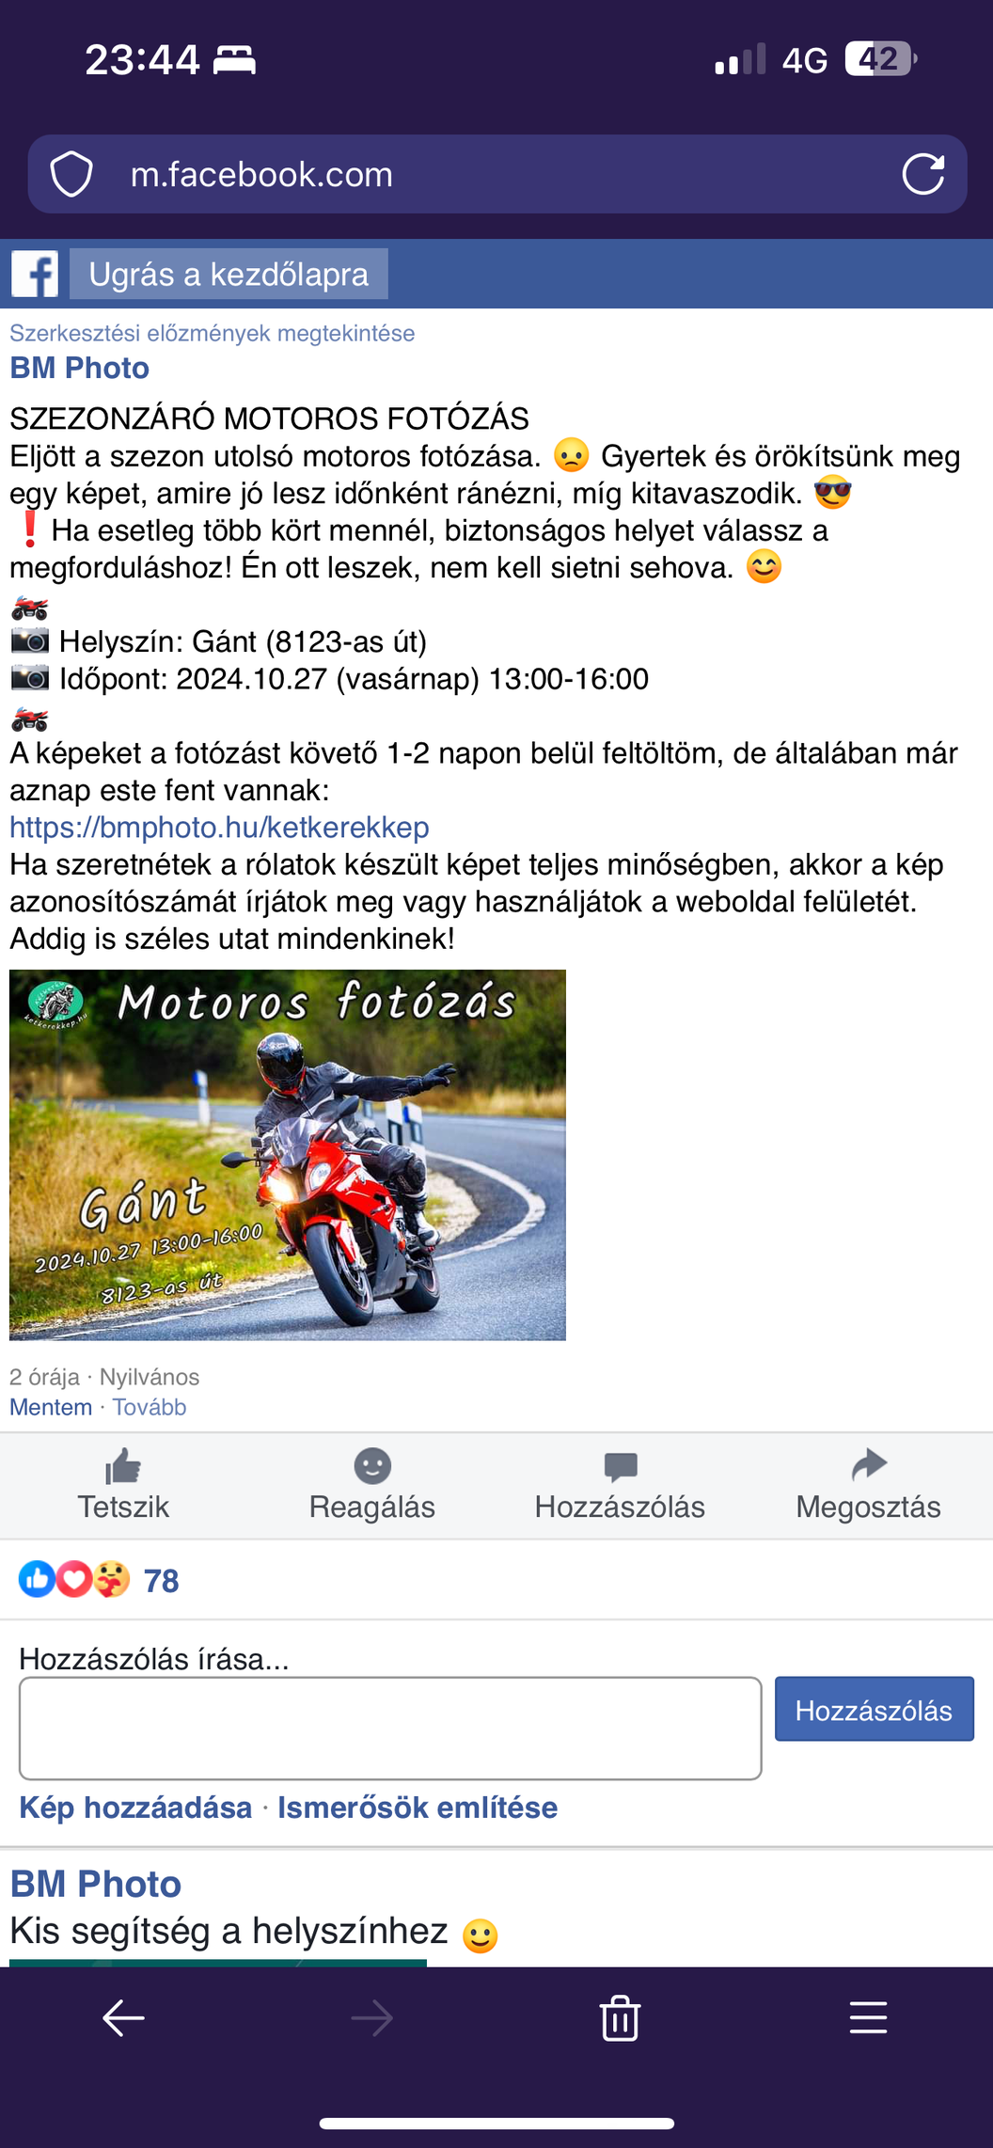Open the BM Photo page link above post
The width and height of the screenshot is (993, 2148).
[79, 368]
